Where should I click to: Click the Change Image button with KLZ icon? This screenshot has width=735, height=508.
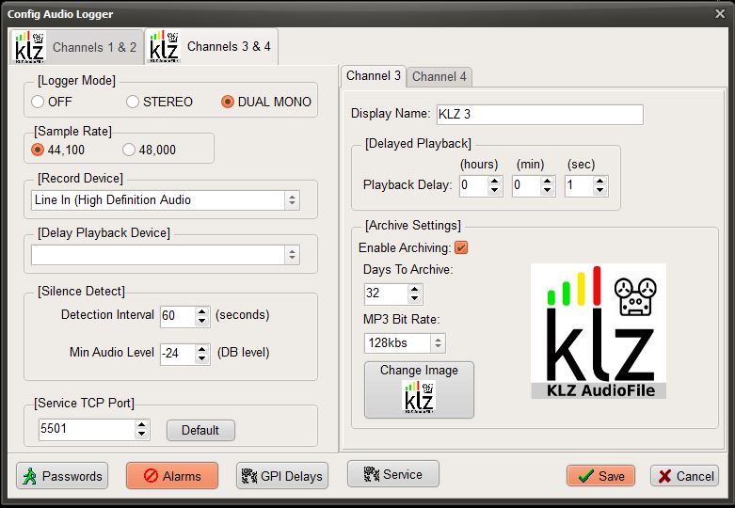click(x=419, y=389)
